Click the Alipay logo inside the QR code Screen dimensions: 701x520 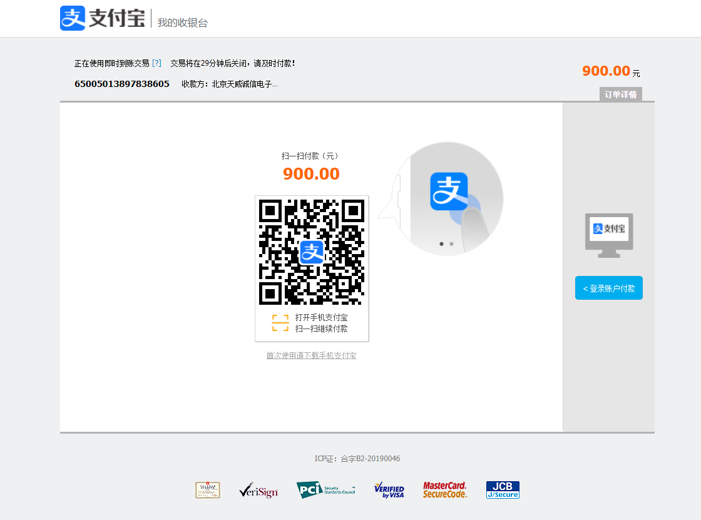312,252
